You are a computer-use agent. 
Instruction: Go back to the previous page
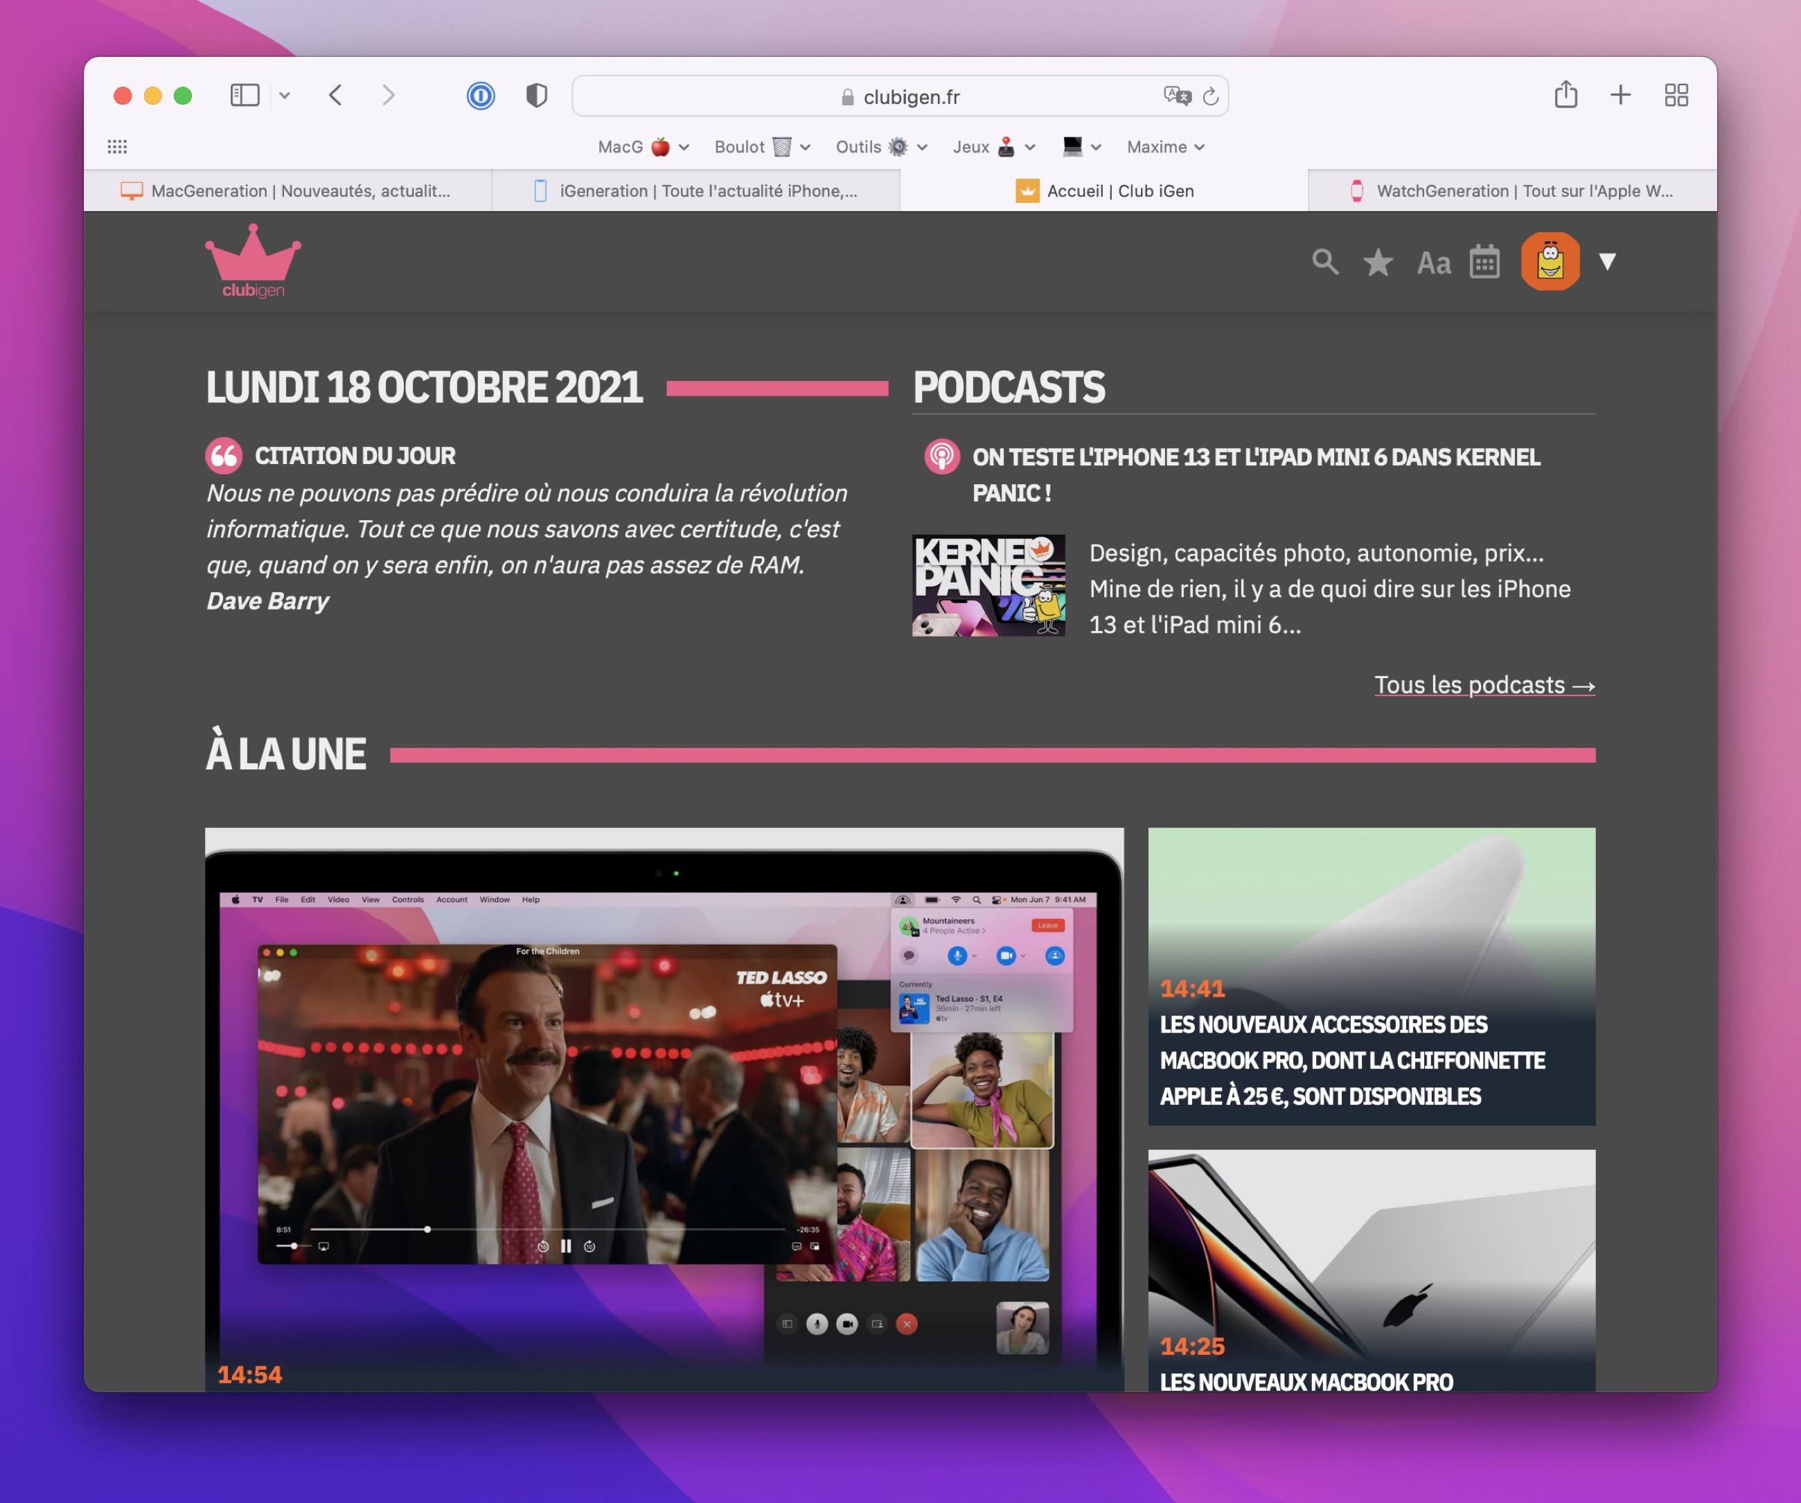336,95
